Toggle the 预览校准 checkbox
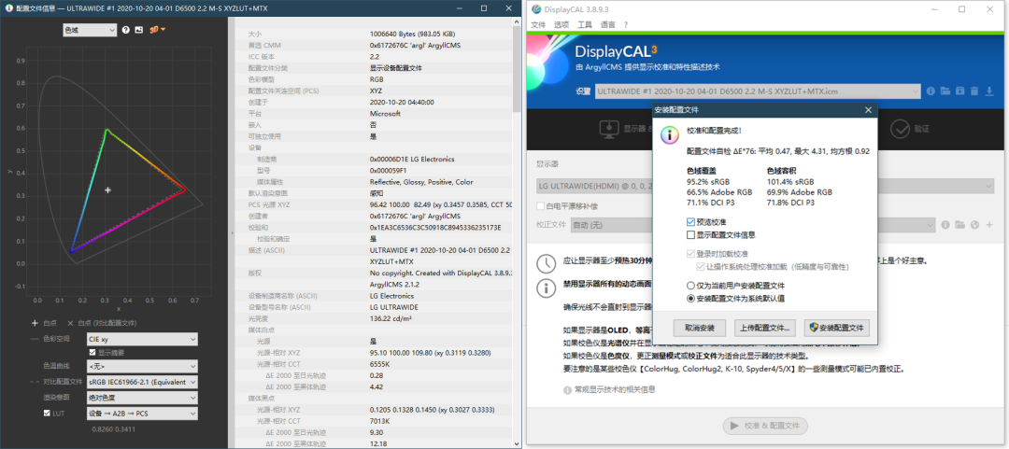Screen dimensions: 1009x449 tap(690, 222)
